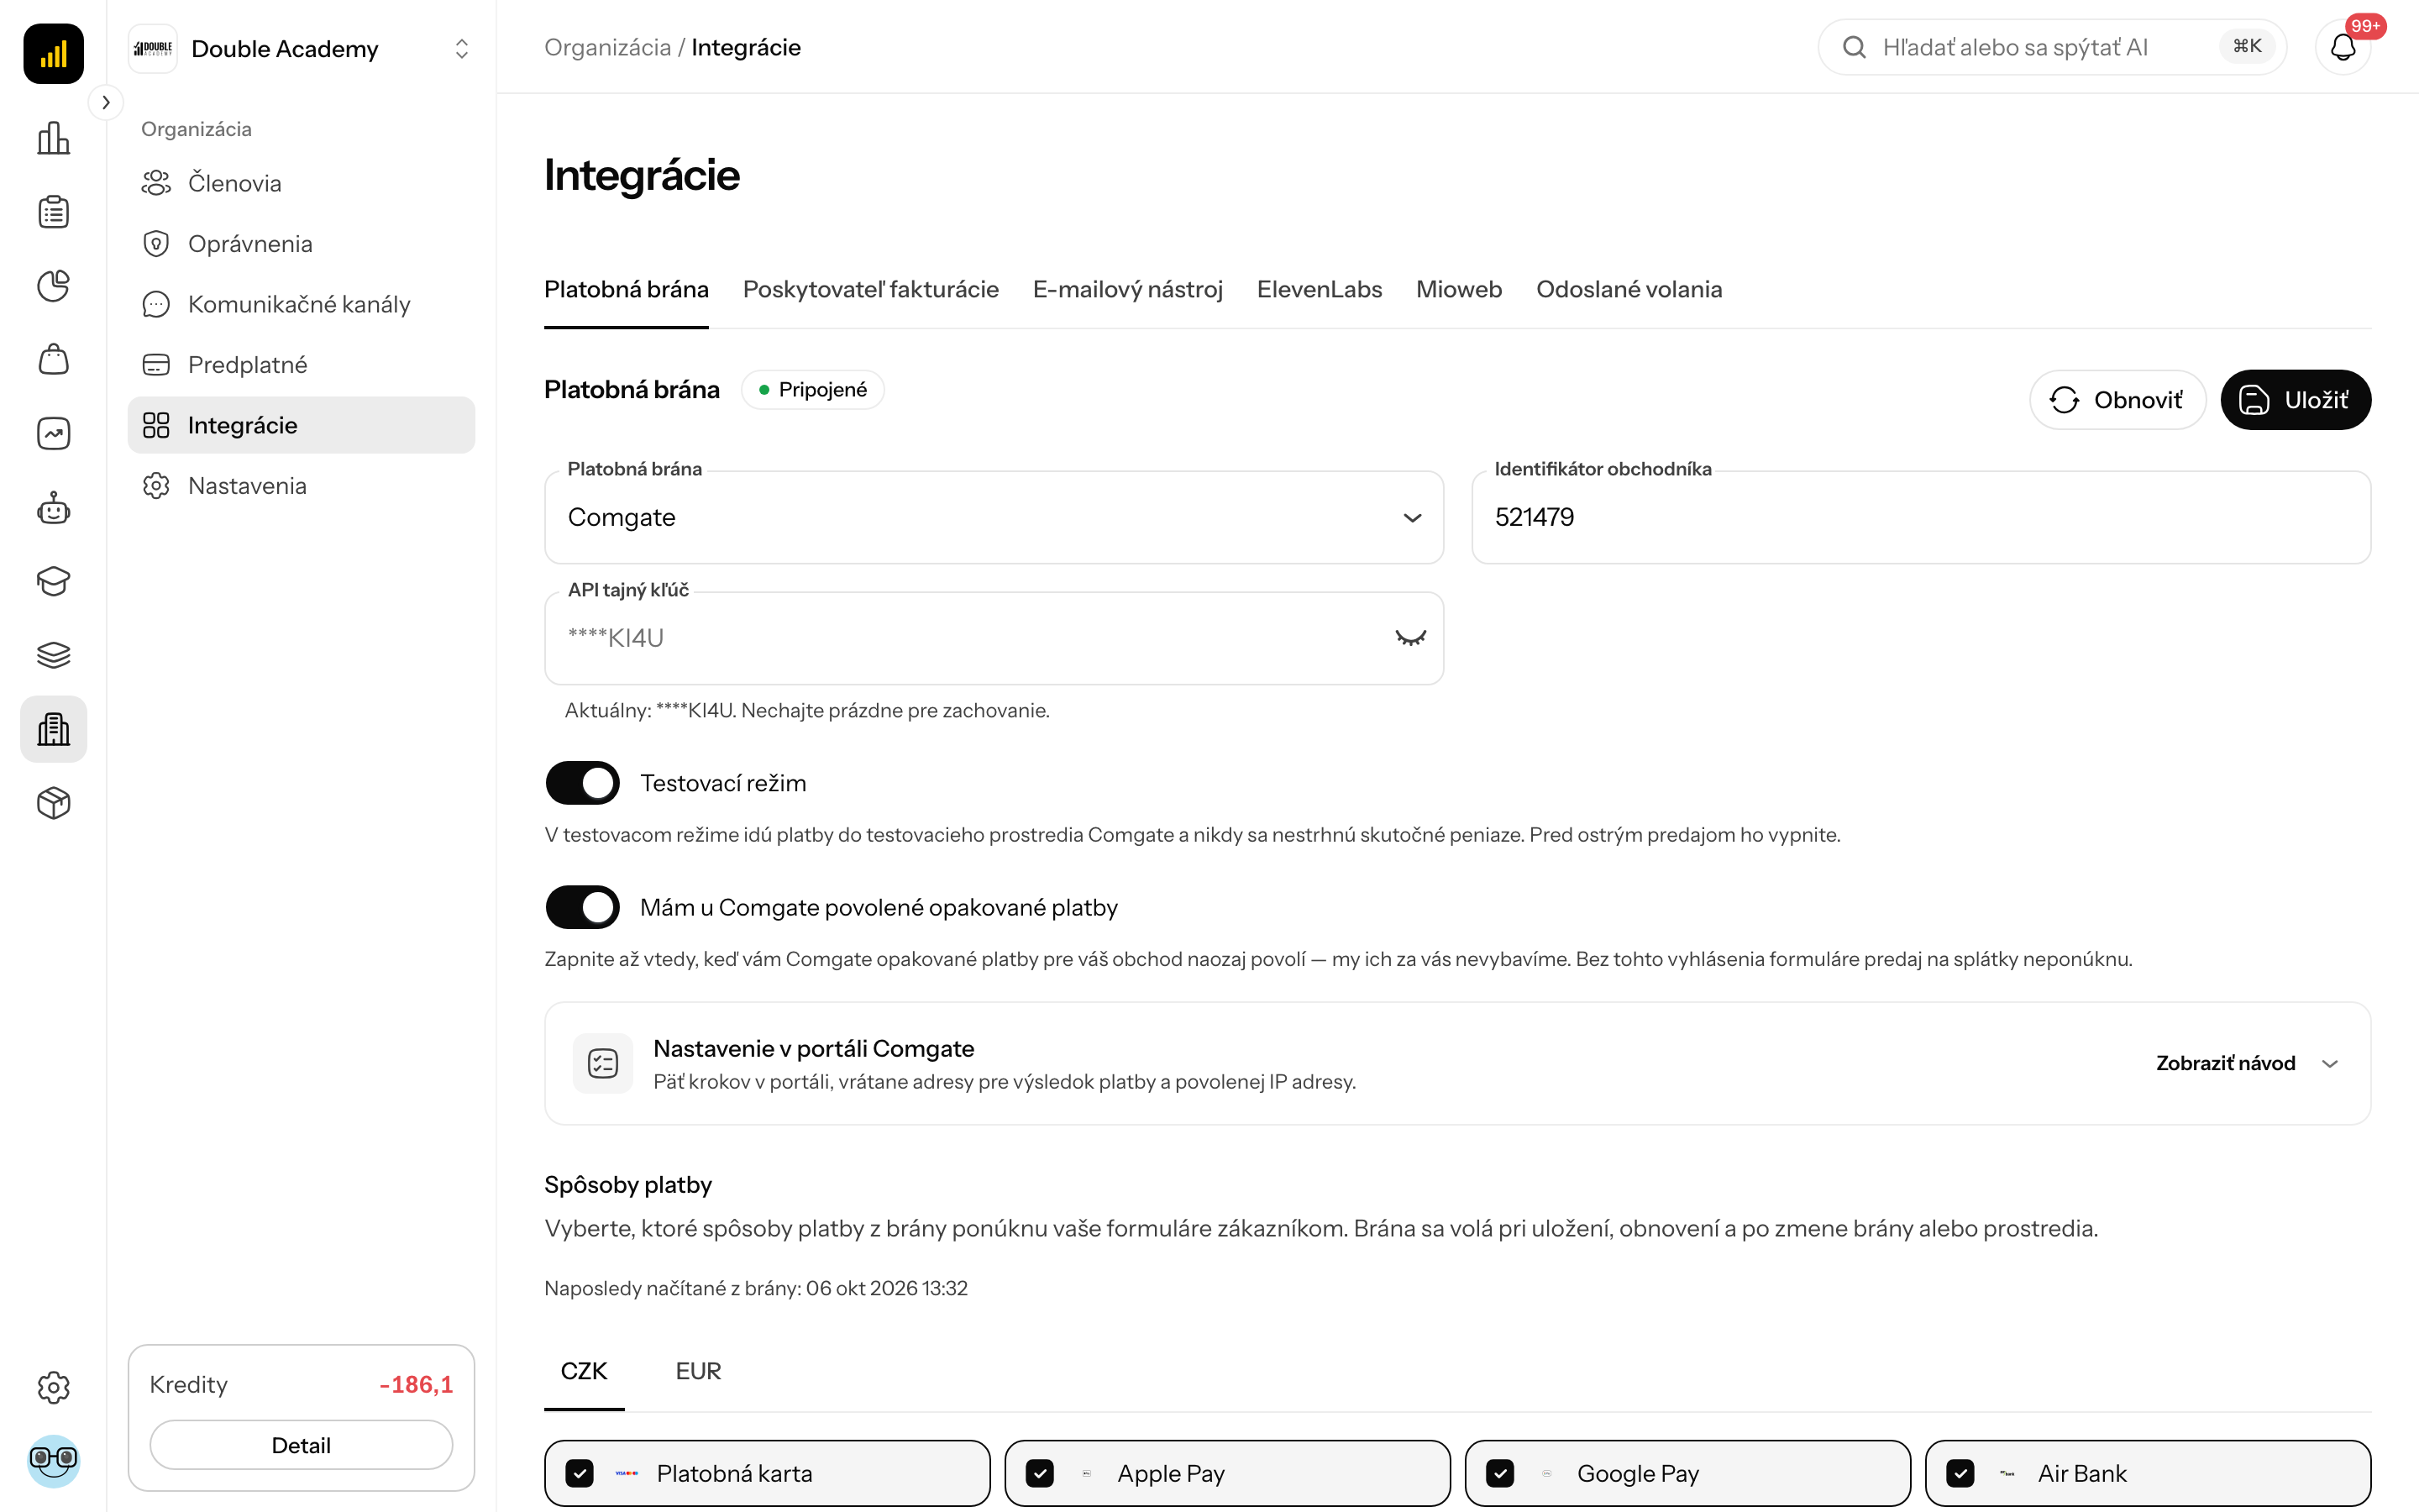Open the Kredity Detail button
The height and width of the screenshot is (1512, 2419).
301,1445
